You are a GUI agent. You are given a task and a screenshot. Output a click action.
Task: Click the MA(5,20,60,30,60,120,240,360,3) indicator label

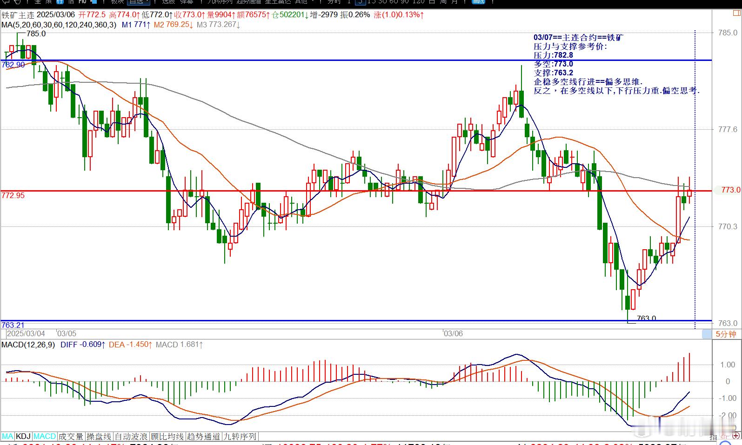click(59, 25)
